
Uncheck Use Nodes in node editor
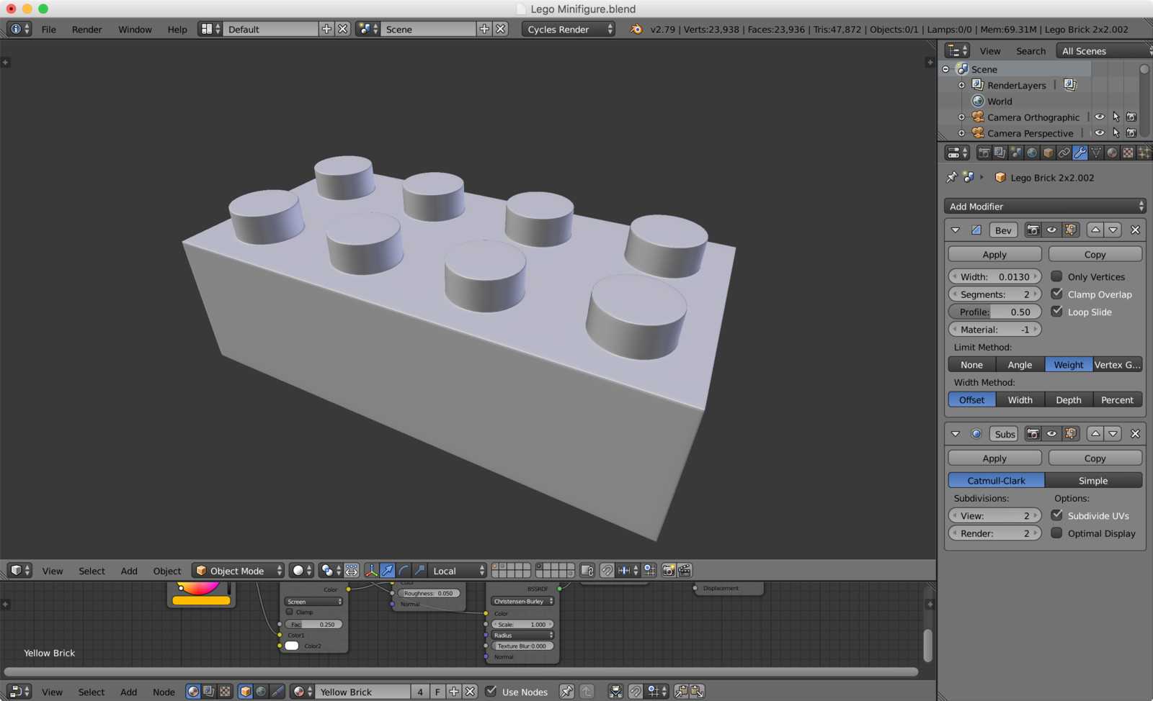pos(491,692)
